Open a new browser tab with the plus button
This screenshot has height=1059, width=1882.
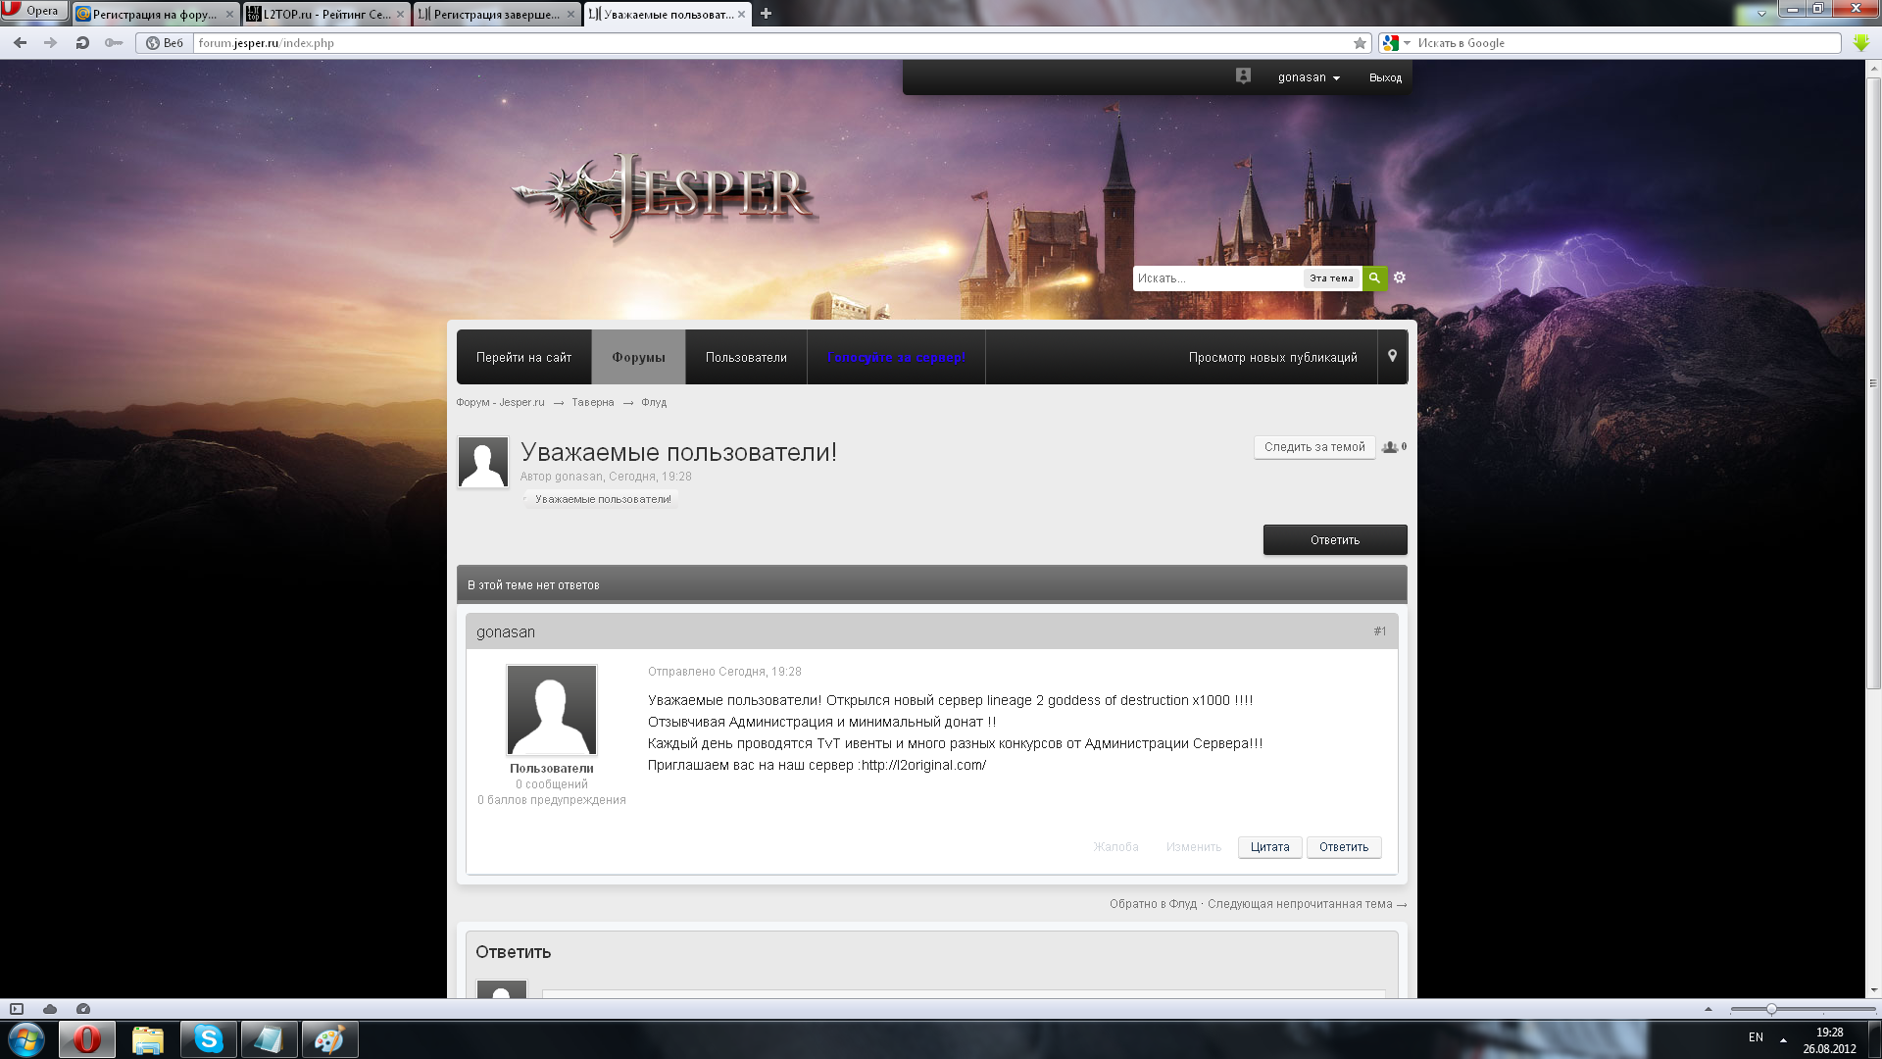(766, 14)
